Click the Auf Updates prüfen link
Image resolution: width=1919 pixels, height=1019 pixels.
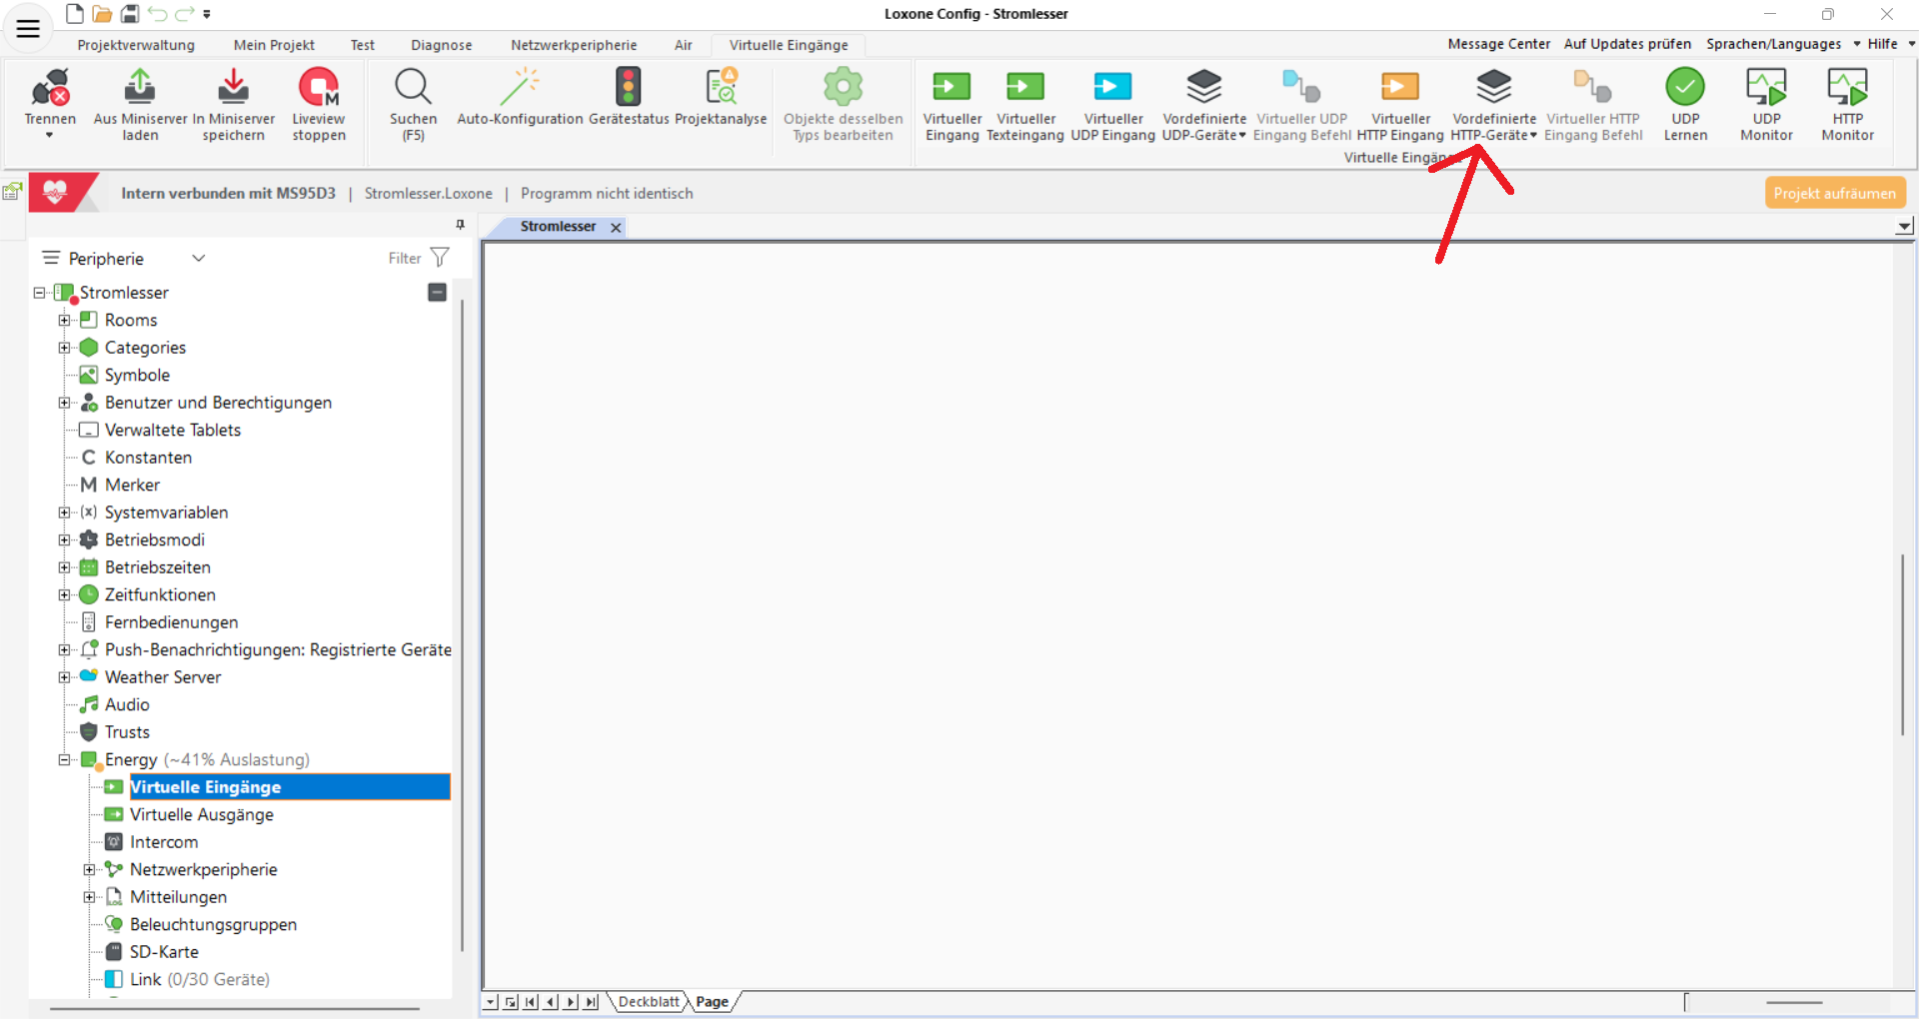point(1626,44)
